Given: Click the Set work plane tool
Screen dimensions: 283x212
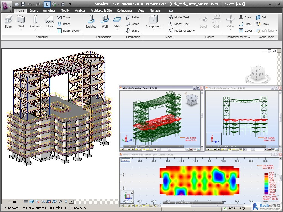Looking at the screenshot, I should (261, 17).
